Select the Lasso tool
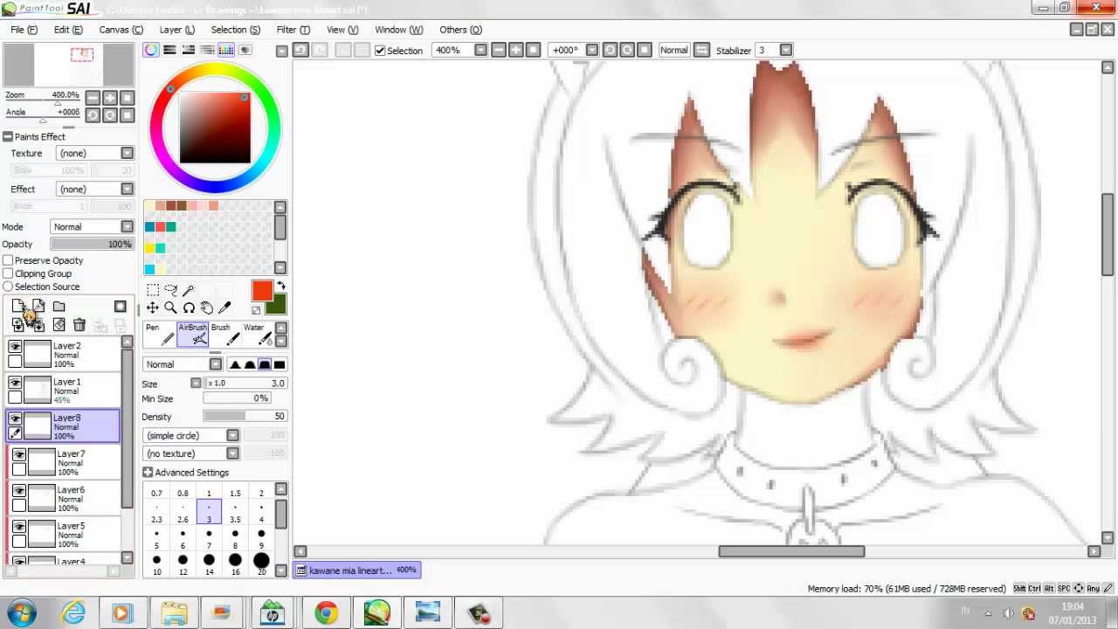The height and width of the screenshot is (629, 1118). [x=171, y=290]
